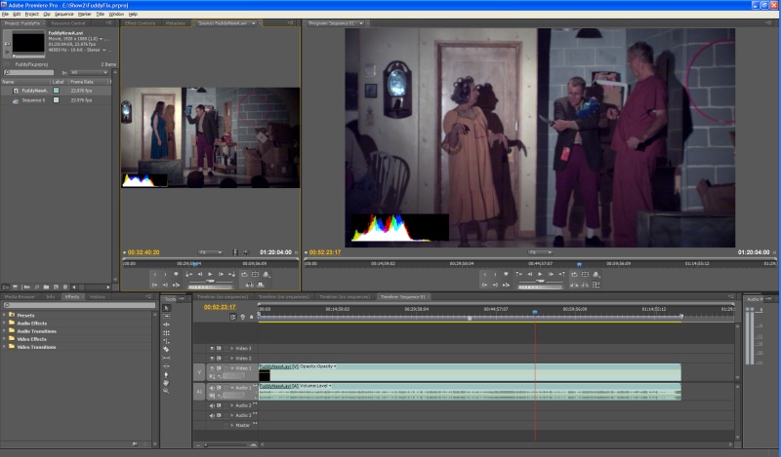Expand the Audio Transitions folder
781x457 pixels.
point(5,331)
